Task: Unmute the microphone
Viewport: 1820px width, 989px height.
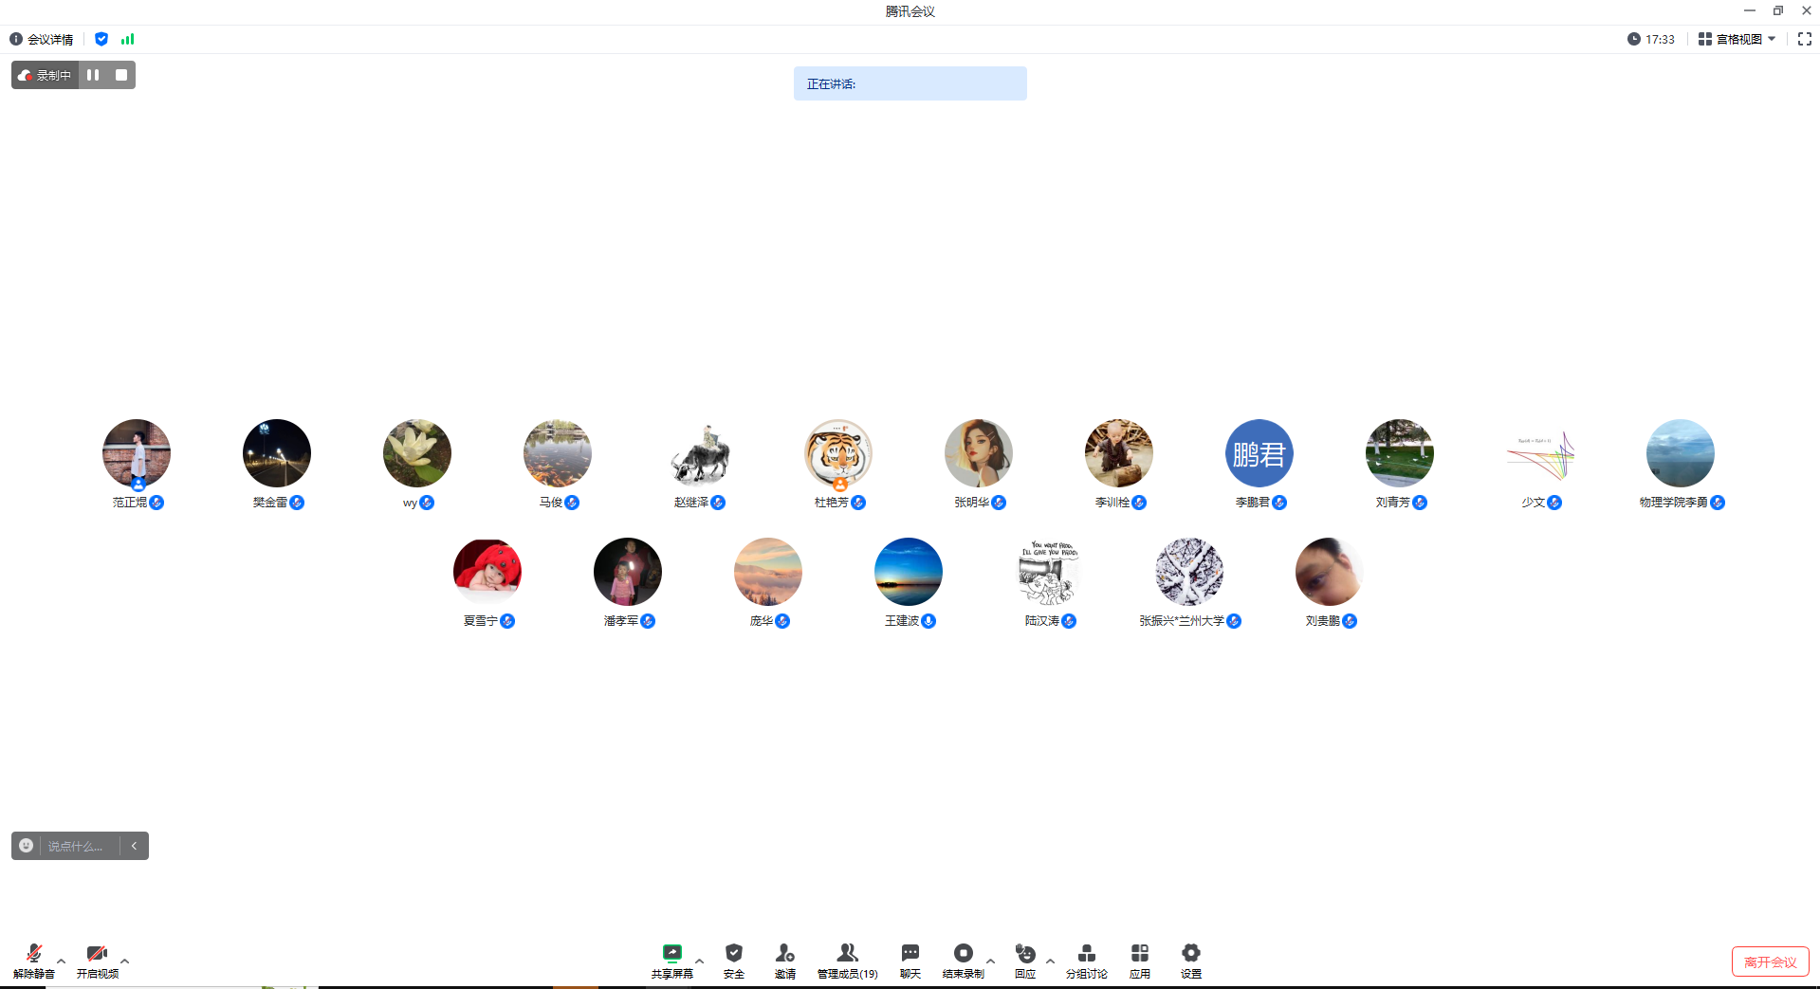Action: click(x=34, y=954)
